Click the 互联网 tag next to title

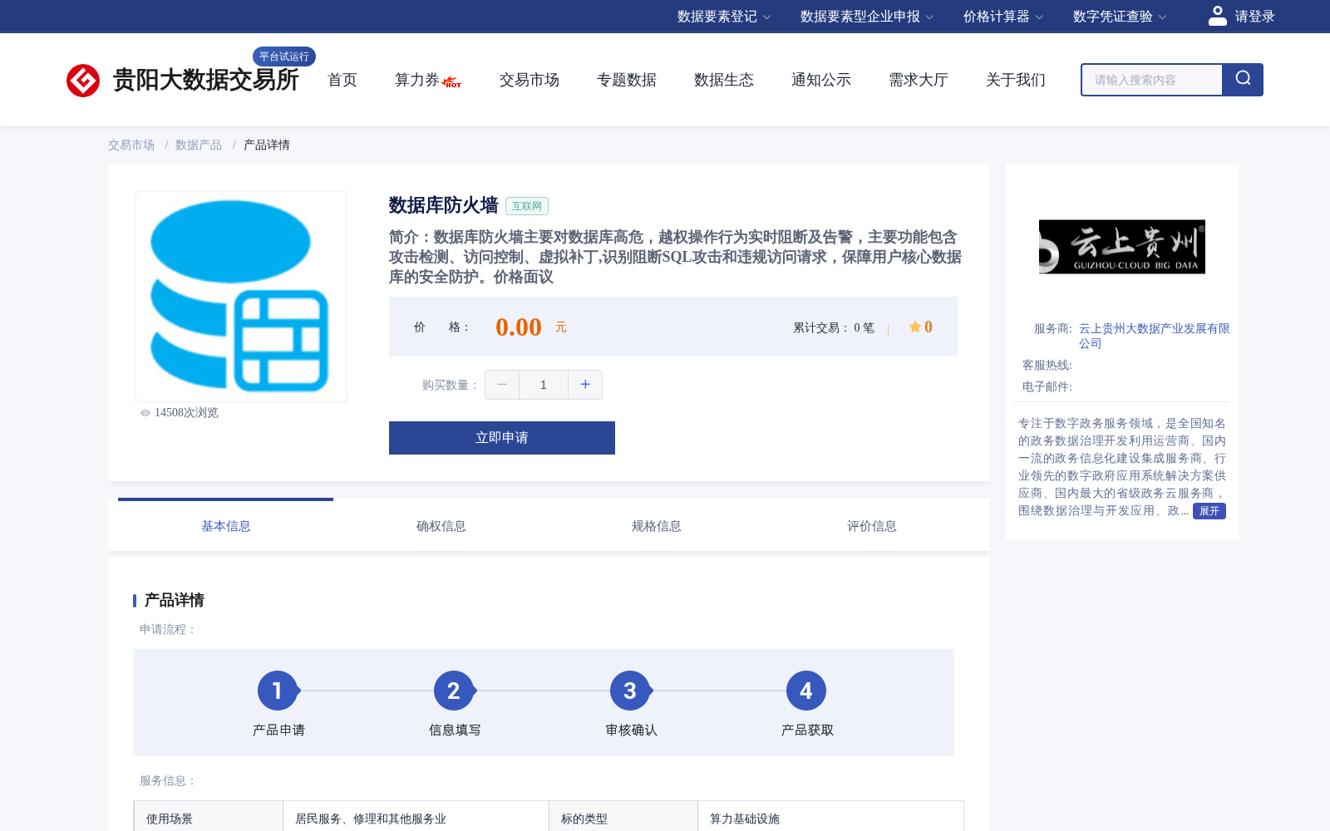pyautogui.click(x=527, y=206)
